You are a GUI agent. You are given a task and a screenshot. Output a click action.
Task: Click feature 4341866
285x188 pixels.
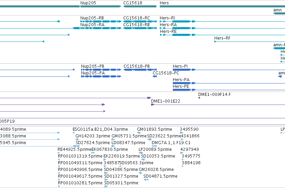(190, 136)
